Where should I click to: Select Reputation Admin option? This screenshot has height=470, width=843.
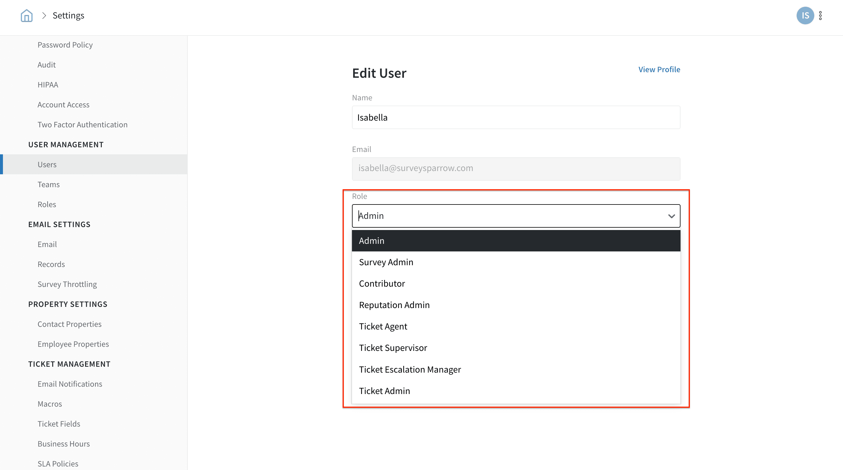click(394, 305)
